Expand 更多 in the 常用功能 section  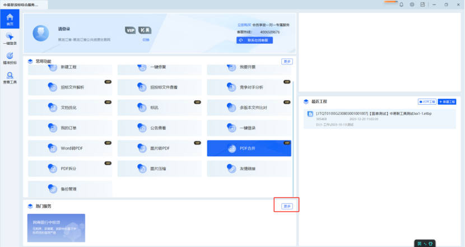pos(287,61)
